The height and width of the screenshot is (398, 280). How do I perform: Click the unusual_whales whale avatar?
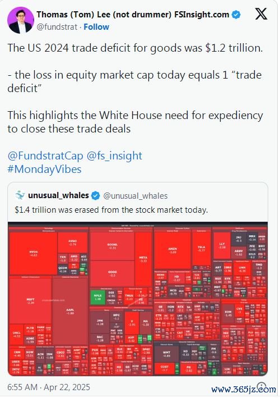click(x=20, y=195)
